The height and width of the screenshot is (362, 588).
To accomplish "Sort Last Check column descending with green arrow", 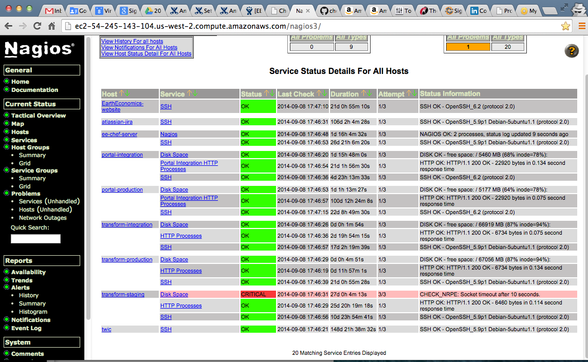I will [325, 94].
